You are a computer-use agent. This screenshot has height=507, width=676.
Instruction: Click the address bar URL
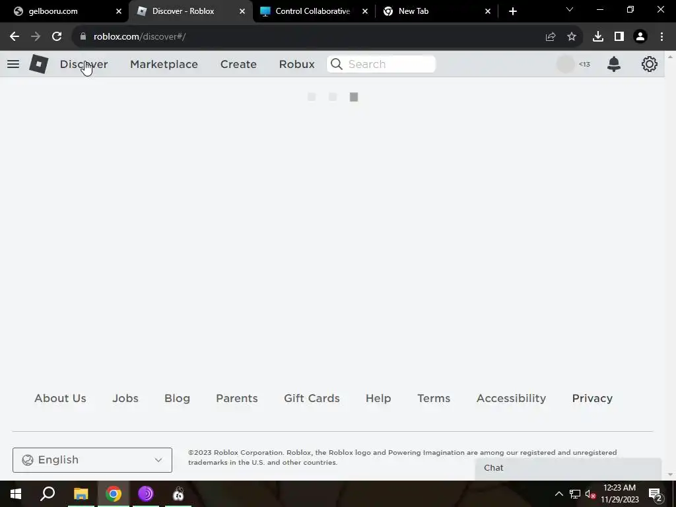(139, 37)
